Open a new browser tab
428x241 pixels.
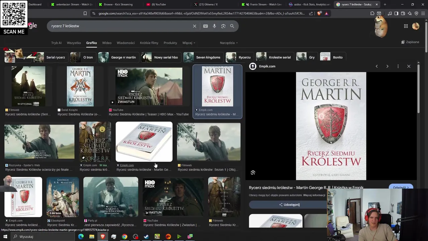point(385,4)
